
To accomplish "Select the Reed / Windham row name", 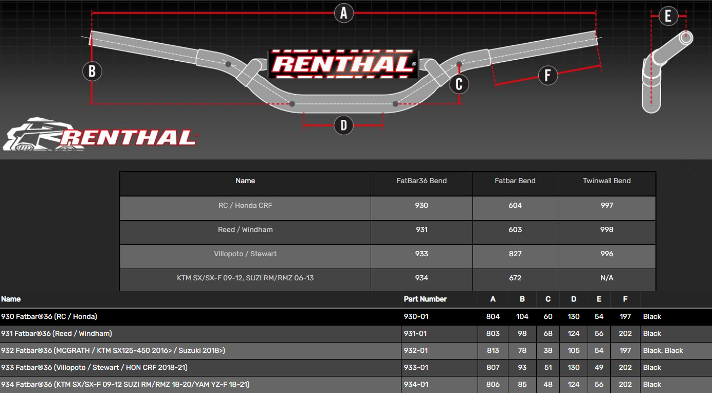I will click(245, 229).
